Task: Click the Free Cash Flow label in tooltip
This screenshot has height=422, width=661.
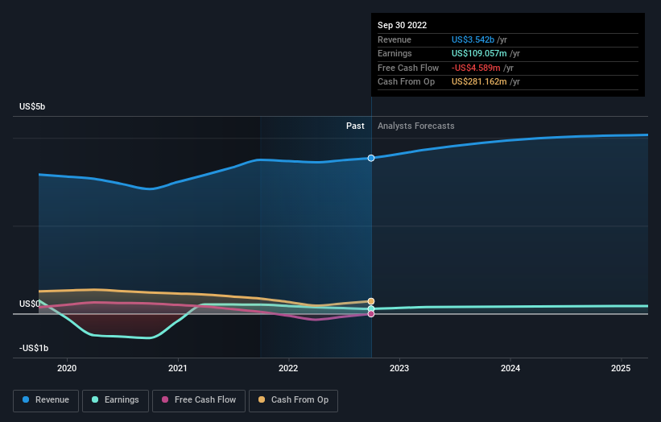Action: 408,68
